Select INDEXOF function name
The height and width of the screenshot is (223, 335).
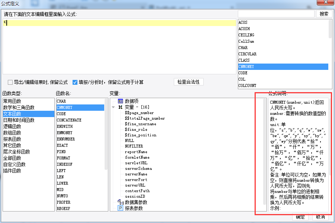click(80, 164)
